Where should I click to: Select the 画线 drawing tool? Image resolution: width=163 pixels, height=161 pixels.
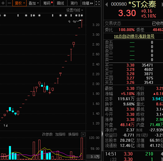tap(61, 3)
